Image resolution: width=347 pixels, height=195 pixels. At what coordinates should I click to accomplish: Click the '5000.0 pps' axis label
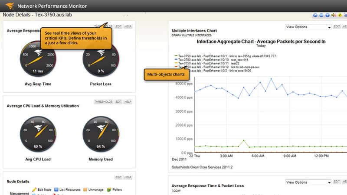point(184,84)
